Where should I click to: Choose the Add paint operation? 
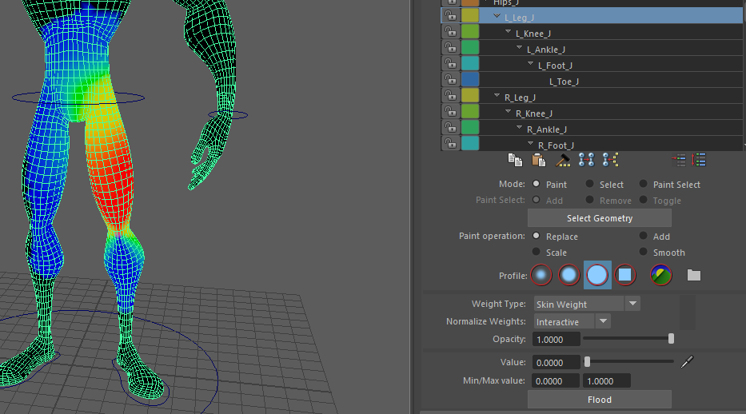click(644, 237)
